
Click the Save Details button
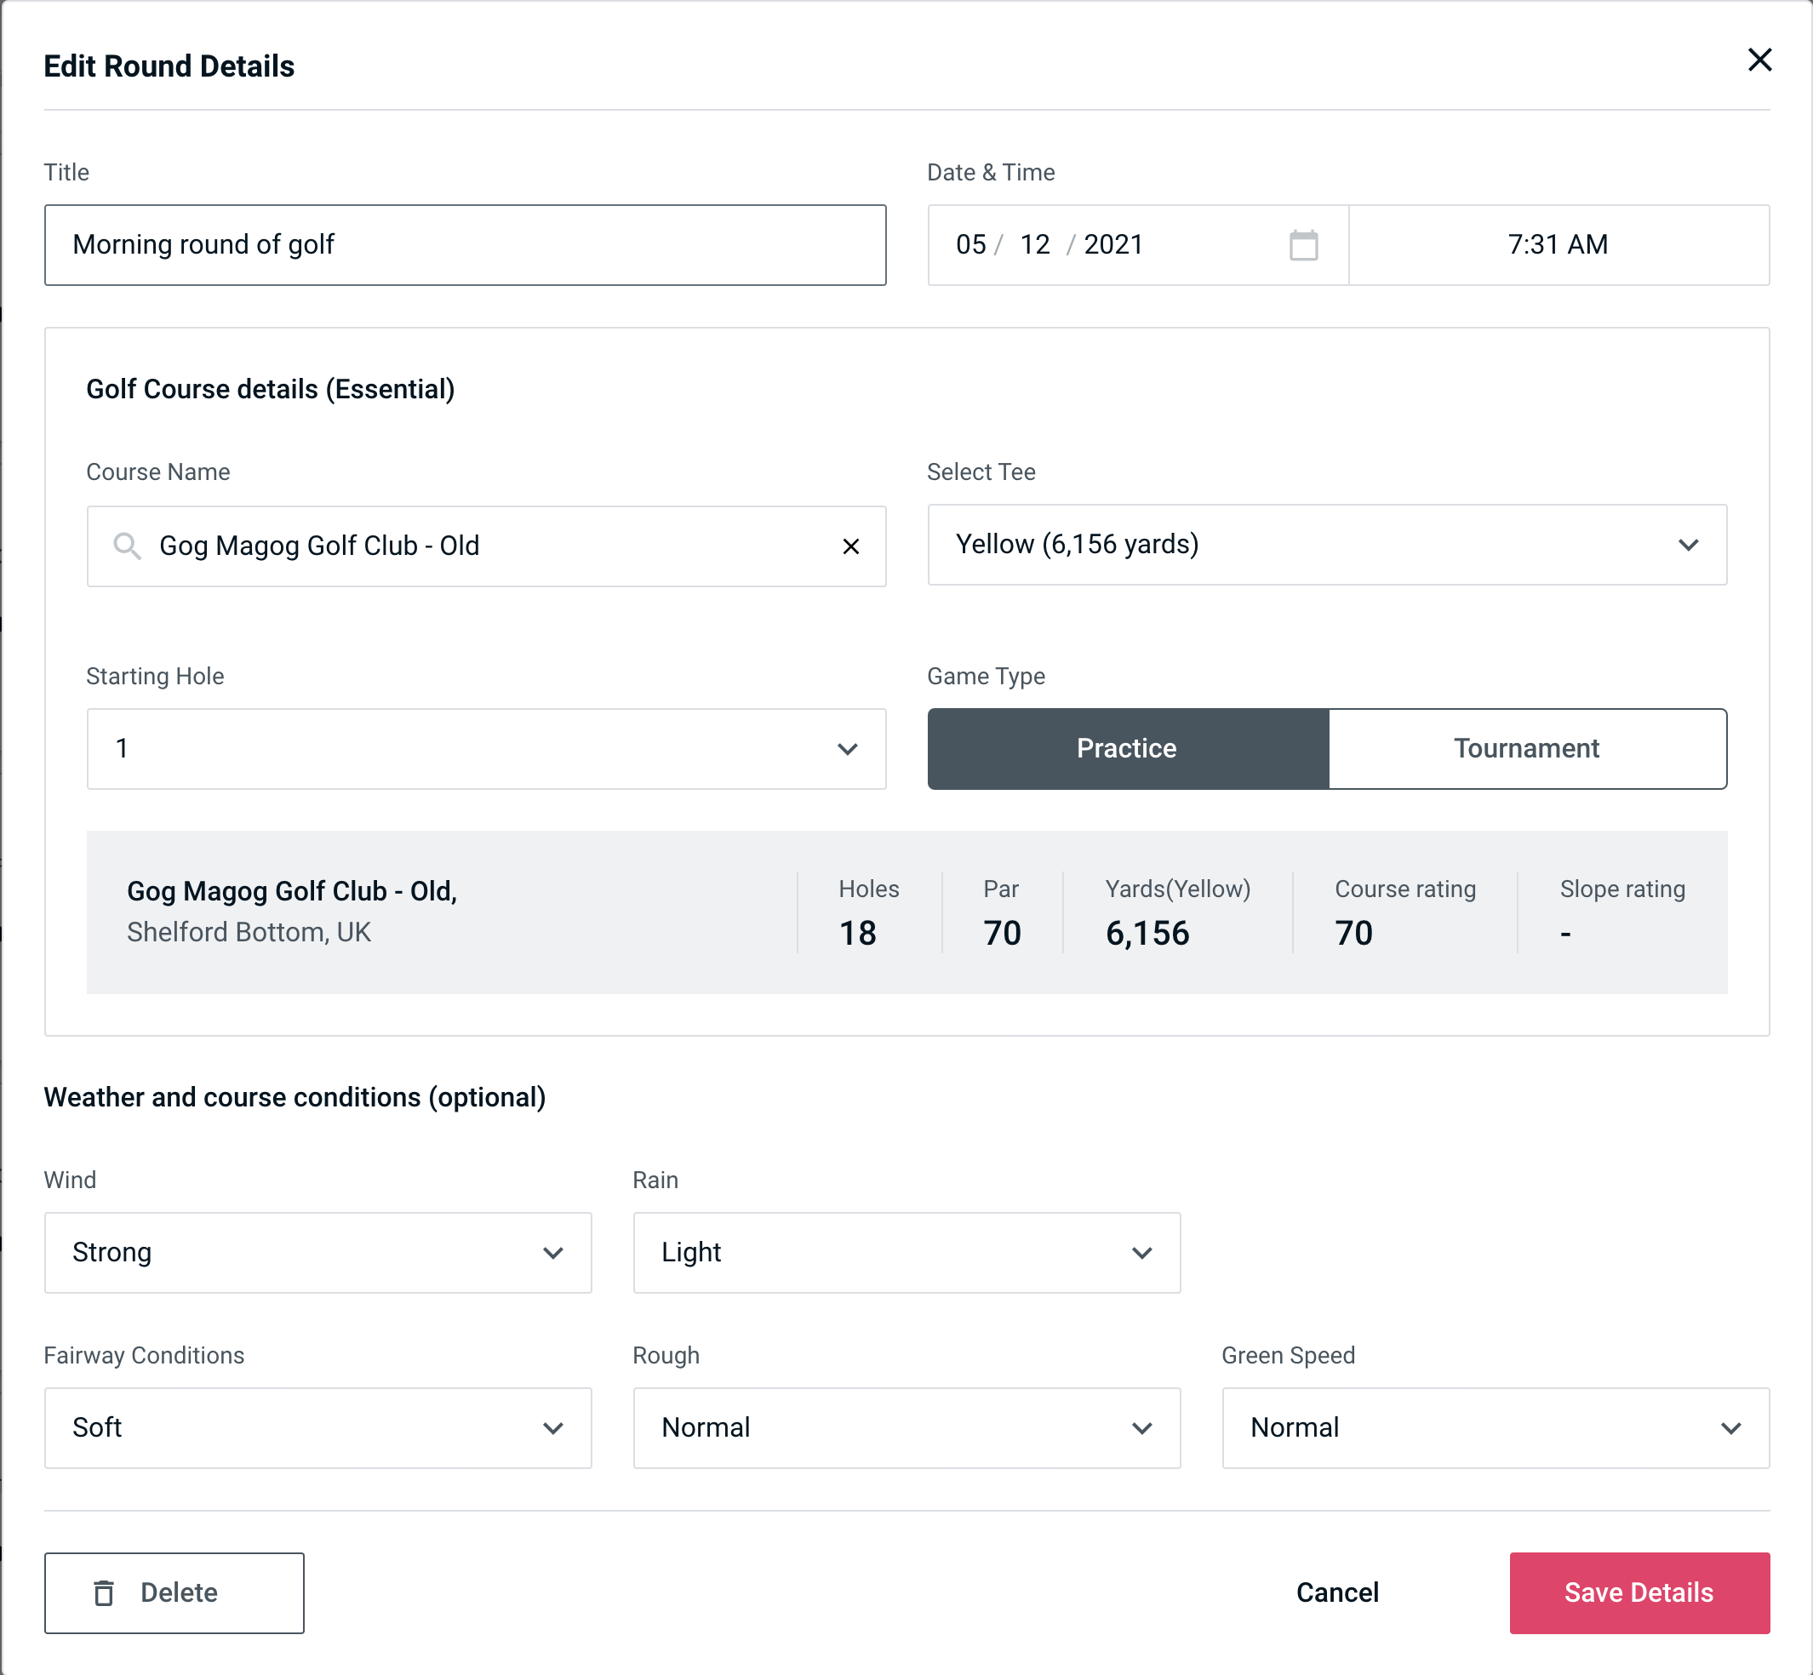(x=1638, y=1592)
